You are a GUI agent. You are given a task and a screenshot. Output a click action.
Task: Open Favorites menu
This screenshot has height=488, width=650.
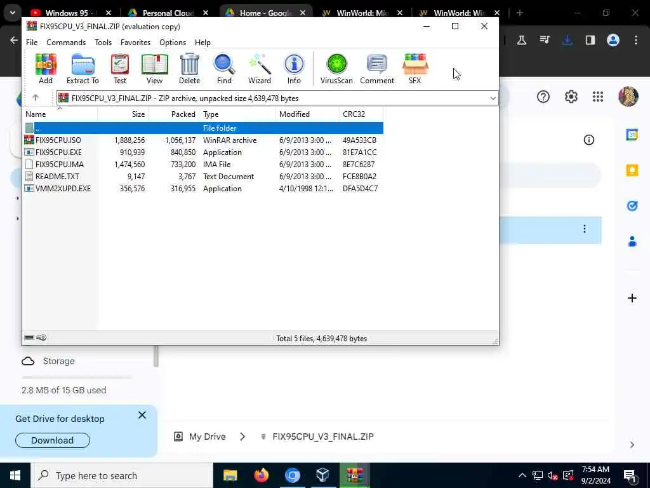tap(136, 43)
